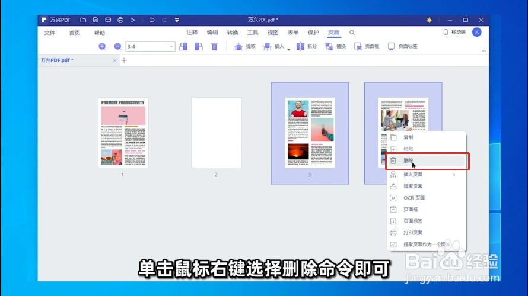
Task: Click the toolbar trash delete icon
Action: [214, 46]
